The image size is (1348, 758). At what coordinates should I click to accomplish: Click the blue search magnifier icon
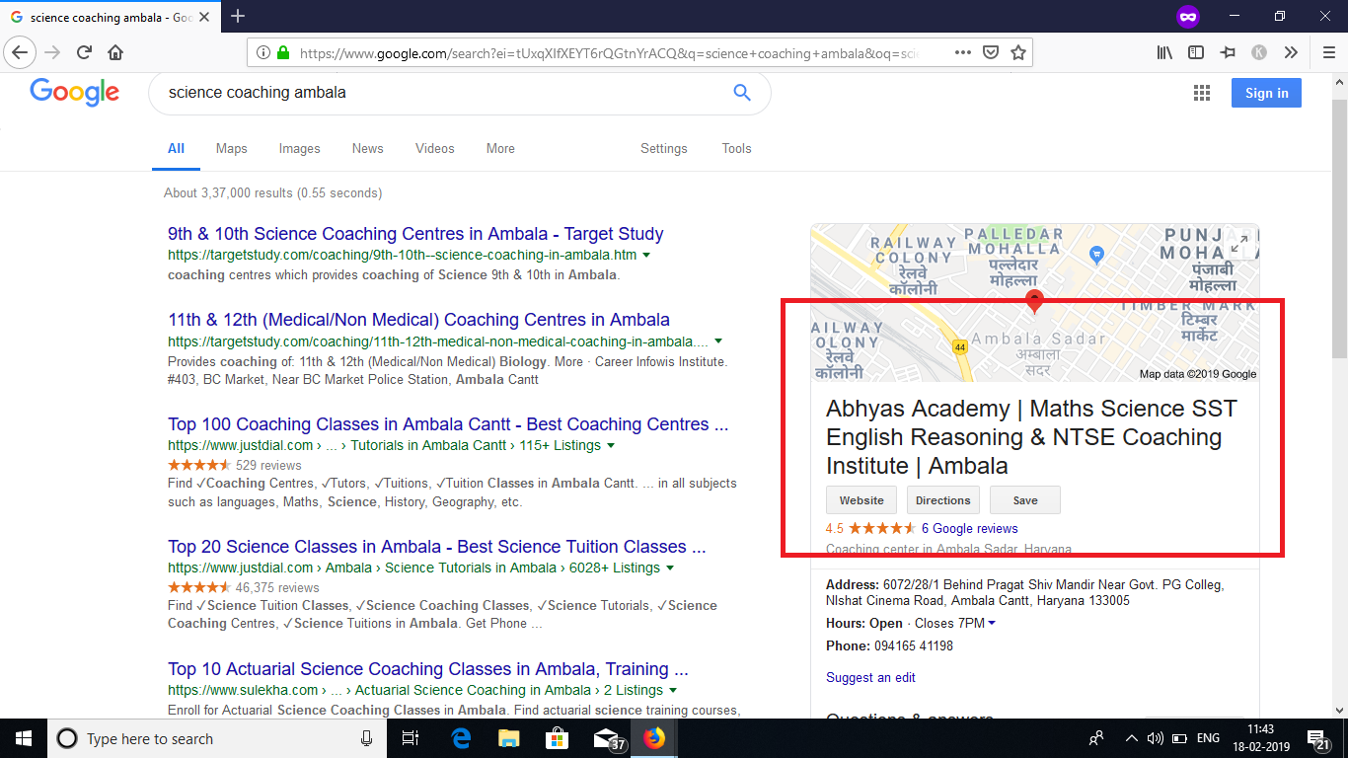742,93
